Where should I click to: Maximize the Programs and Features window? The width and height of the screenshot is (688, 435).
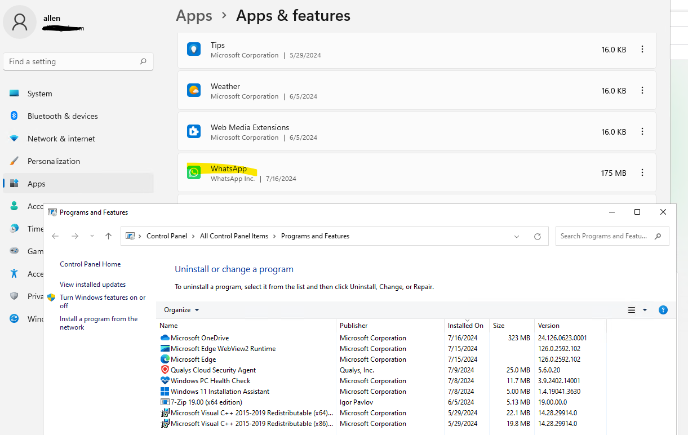coord(637,212)
